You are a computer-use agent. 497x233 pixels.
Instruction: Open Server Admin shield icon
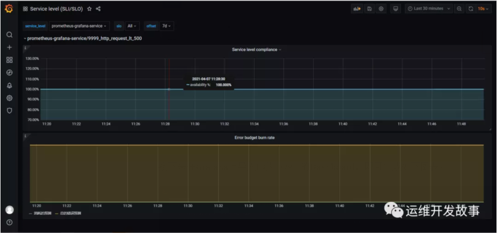tap(9, 110)
